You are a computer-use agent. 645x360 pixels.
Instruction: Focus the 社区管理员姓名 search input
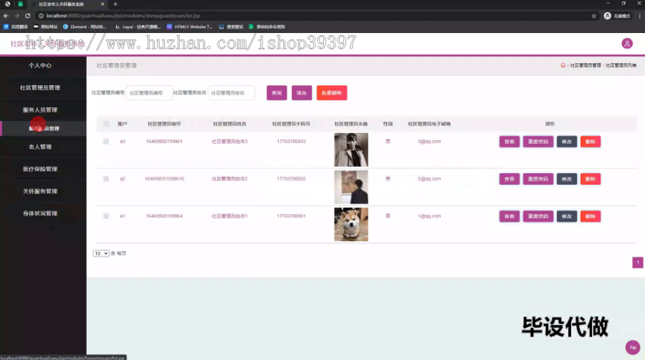pyautogui.click(x=231, y=93)
